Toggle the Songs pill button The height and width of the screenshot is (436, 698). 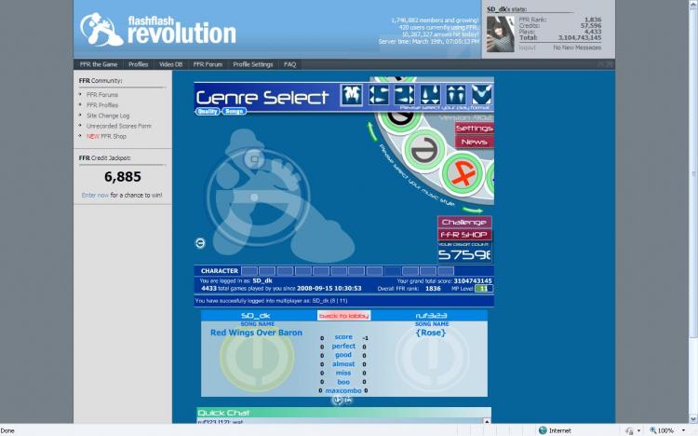coord(234,111)
